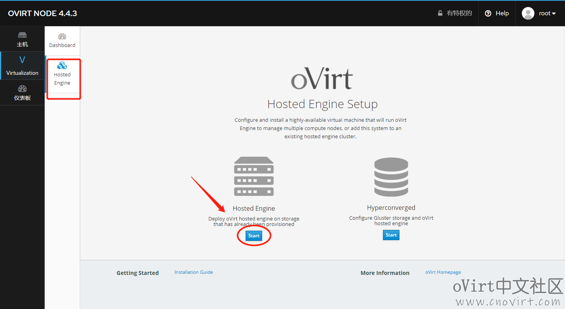565x309 pixels.
Task: Click the More Information label
Action: point(385,273)
